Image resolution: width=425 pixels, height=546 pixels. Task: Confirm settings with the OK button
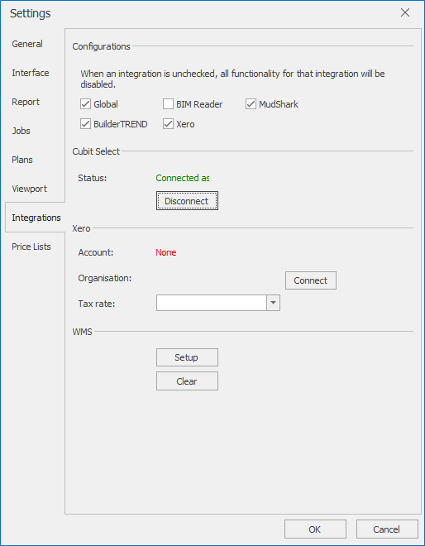315,529
